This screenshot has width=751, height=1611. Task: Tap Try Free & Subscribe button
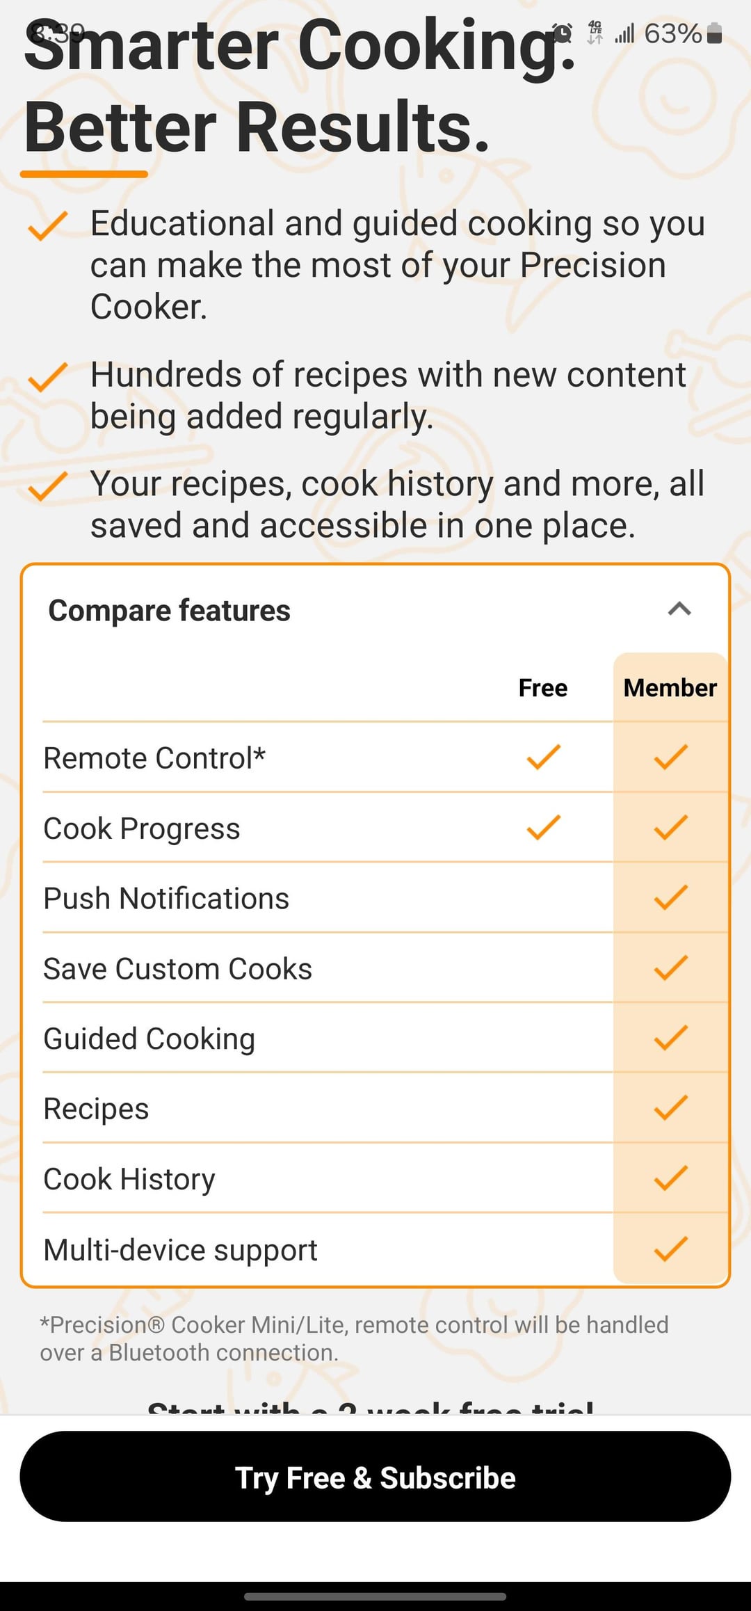375,1477
